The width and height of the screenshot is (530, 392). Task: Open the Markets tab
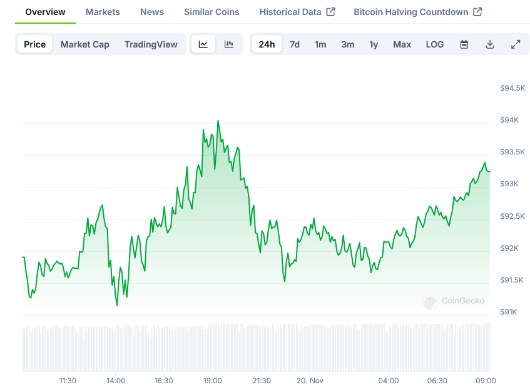(x=103, y=12)
